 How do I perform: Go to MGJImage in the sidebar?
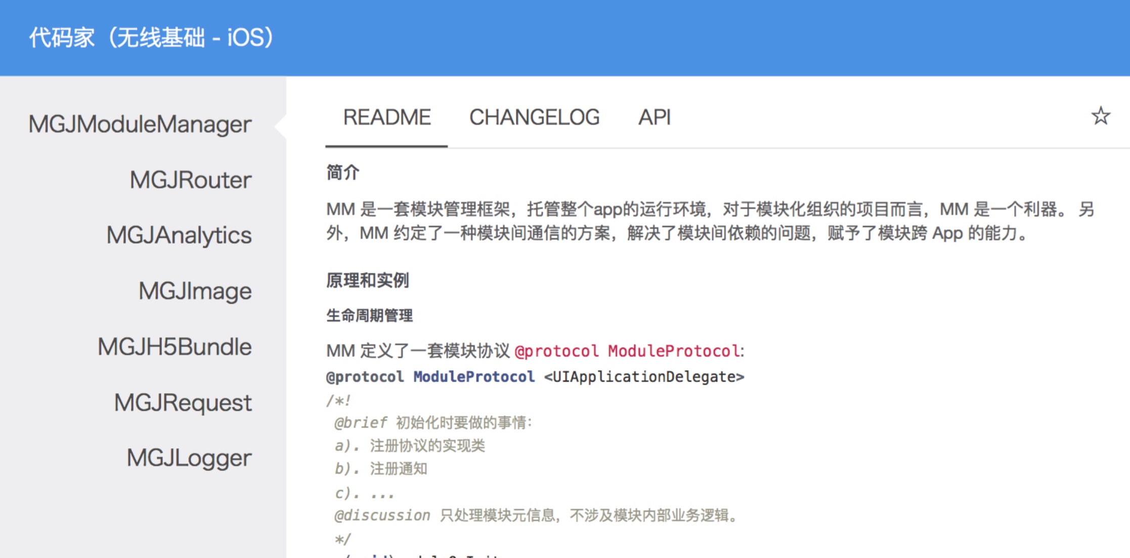pyautogui.click(x=195, y=291)
